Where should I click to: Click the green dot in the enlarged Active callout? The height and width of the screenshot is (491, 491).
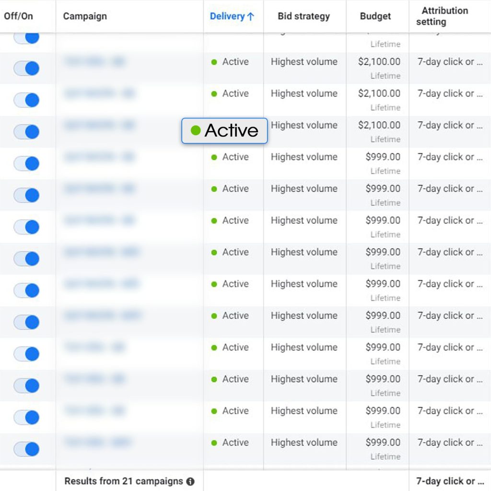(x=195, y=130)
